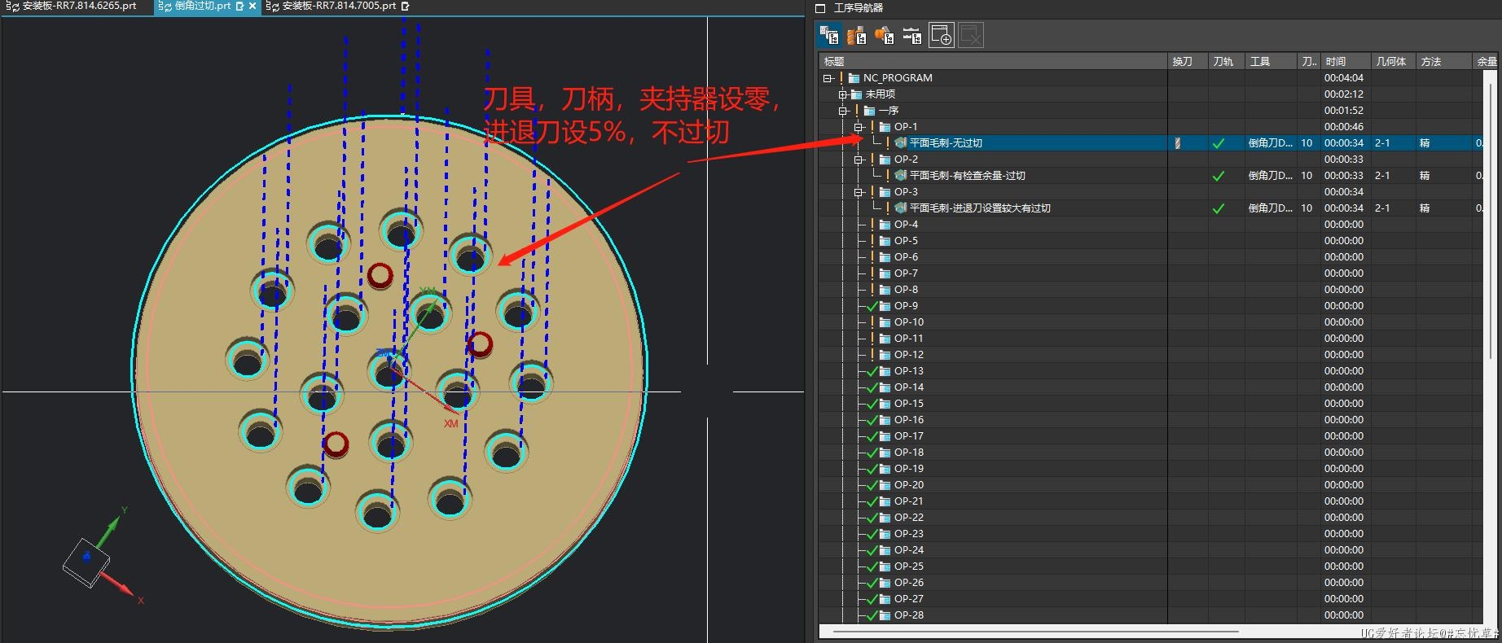Click the 时间 column header
Screen dimensions: 1502x643
(1345, 62)
